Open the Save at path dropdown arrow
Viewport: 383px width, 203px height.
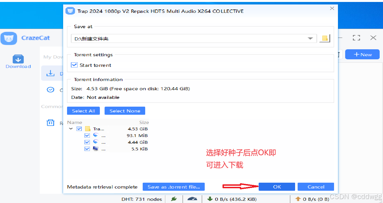click(x=310, y=39)
